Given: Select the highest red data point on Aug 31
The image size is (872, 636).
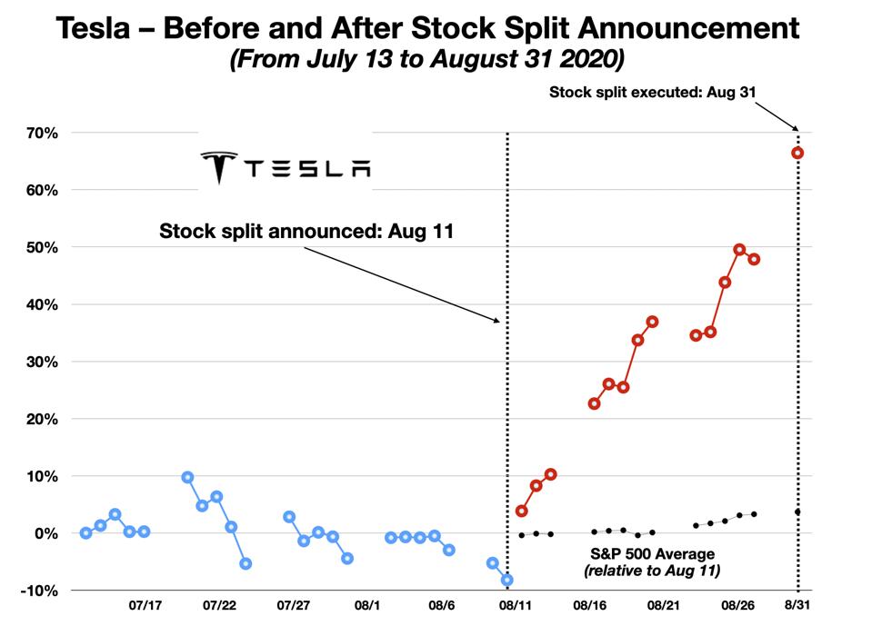Looking at the screenshot, I should 797,153.
